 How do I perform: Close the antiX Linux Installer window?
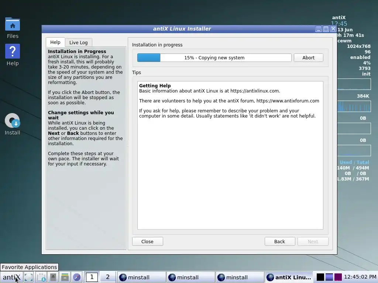pos(333,29)
